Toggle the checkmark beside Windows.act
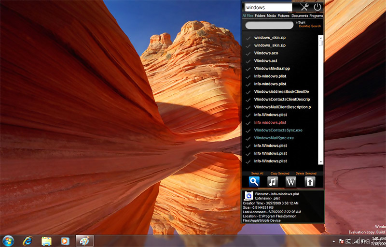This screenshot has width=386, height=247. 248,61
